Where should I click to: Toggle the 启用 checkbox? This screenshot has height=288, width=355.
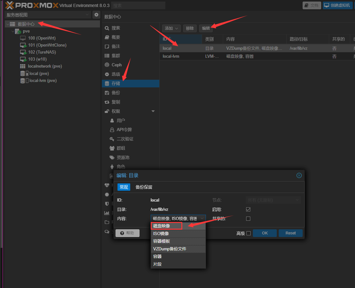[x=248, y=210]
